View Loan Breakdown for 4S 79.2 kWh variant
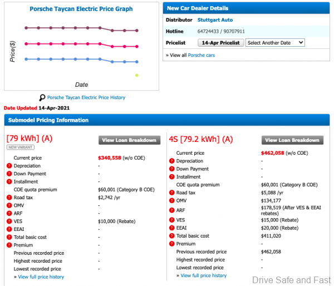 point(292,140)
